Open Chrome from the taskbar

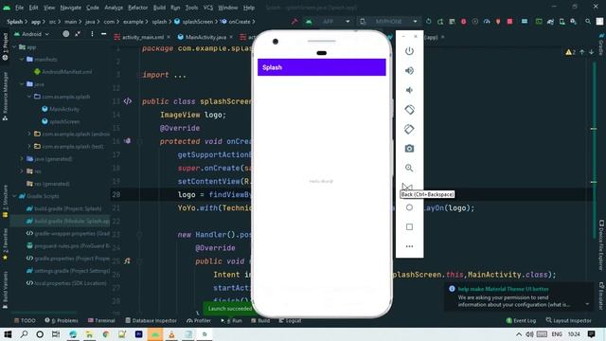105,334
